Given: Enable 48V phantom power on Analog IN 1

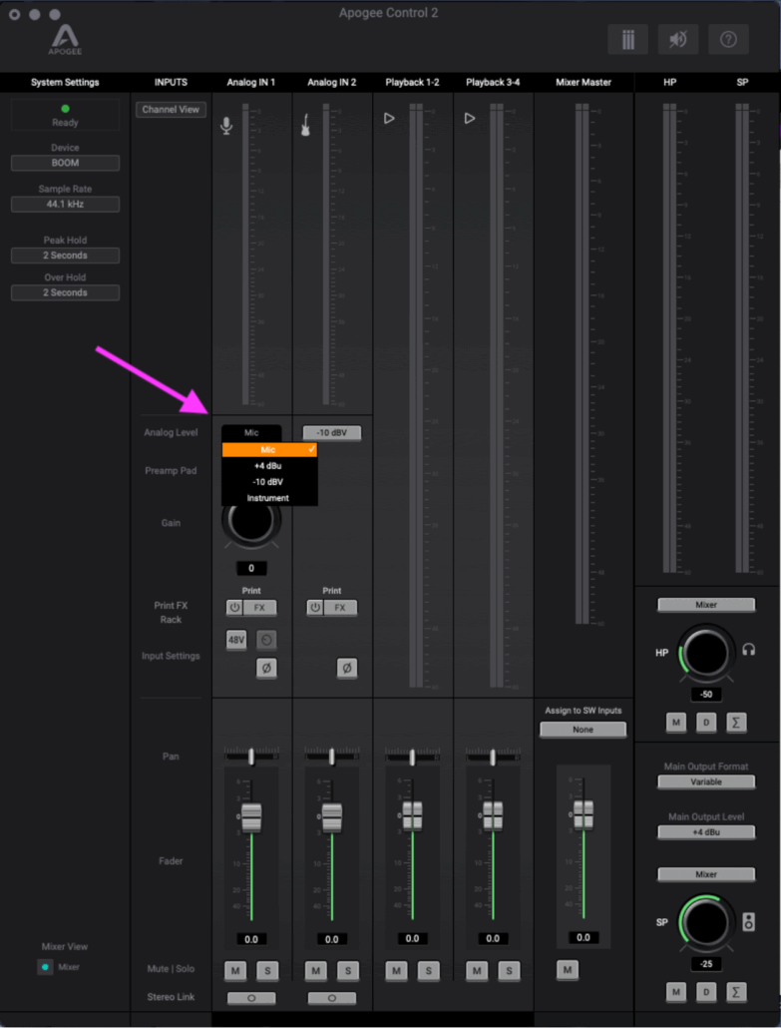Looking at the screenshot, I should click(x=236, y=640).
